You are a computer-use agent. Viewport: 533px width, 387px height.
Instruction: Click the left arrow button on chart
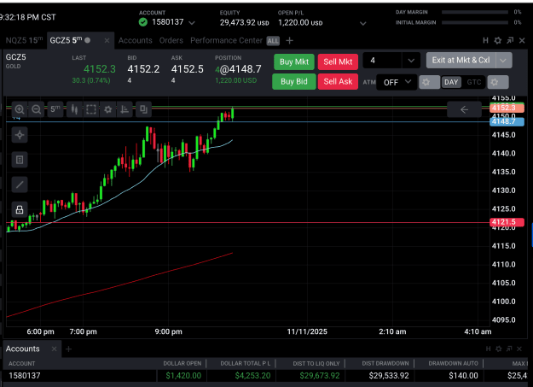464,109
